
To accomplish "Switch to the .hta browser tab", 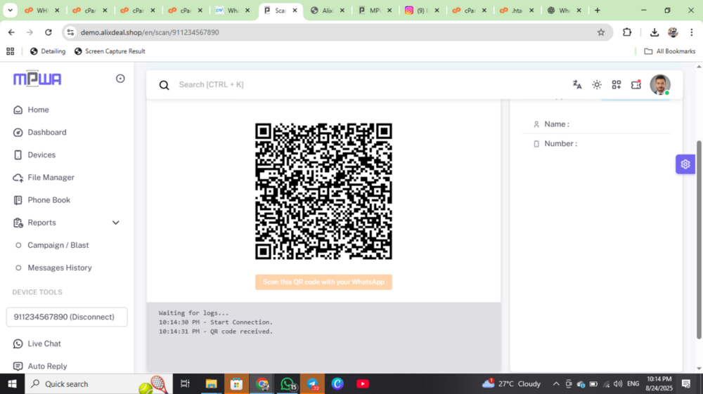I will click(x=517, y=11).
